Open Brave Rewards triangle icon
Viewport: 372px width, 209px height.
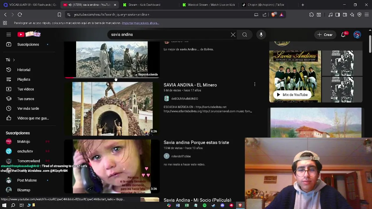point(281,15)
